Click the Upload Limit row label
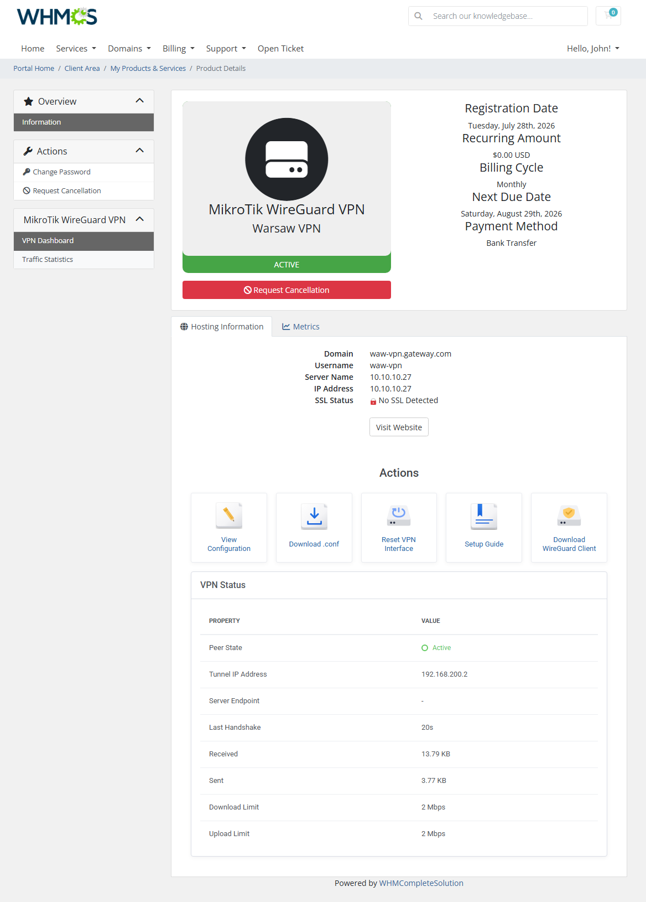 (229, 834)
